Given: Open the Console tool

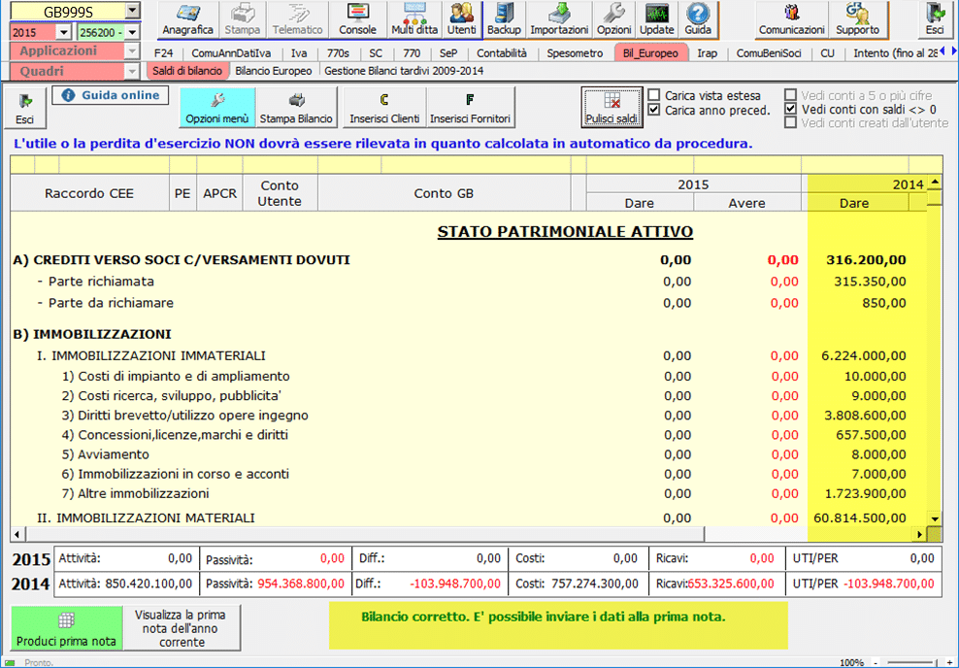Looking at the screenshot, I should pyautogui.click(x=357, y=19).
